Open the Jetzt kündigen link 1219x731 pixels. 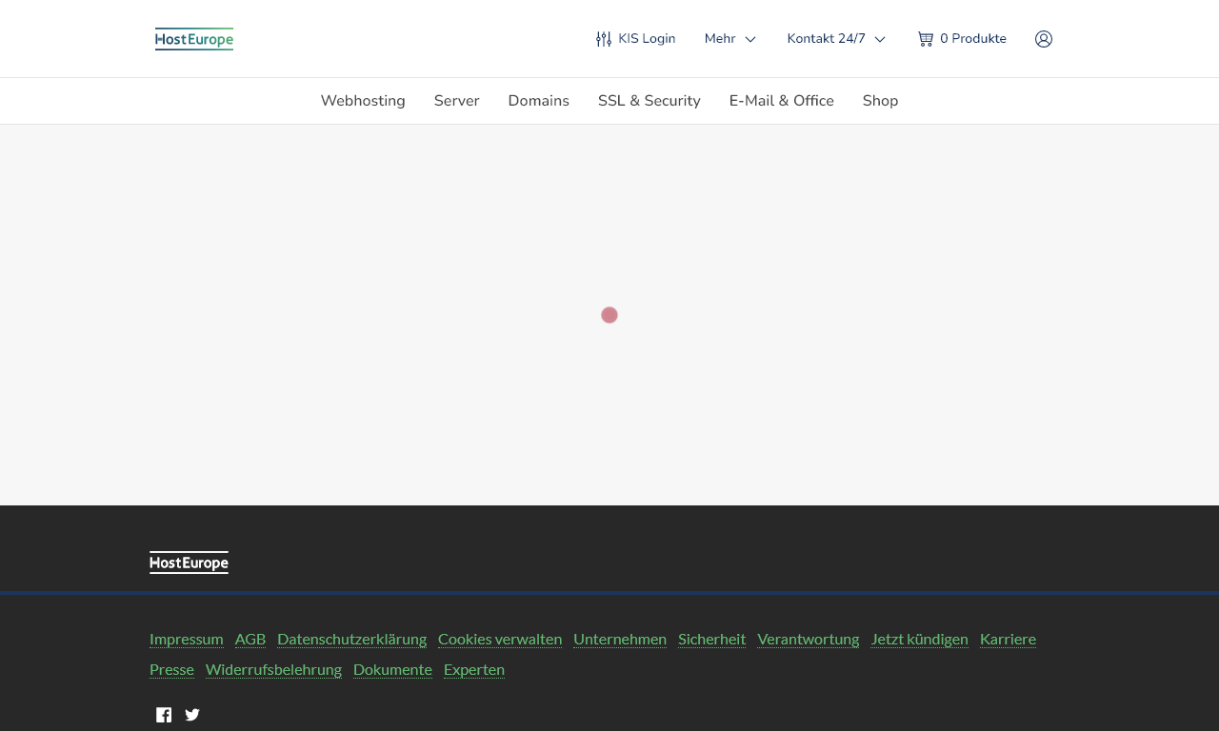919,639
